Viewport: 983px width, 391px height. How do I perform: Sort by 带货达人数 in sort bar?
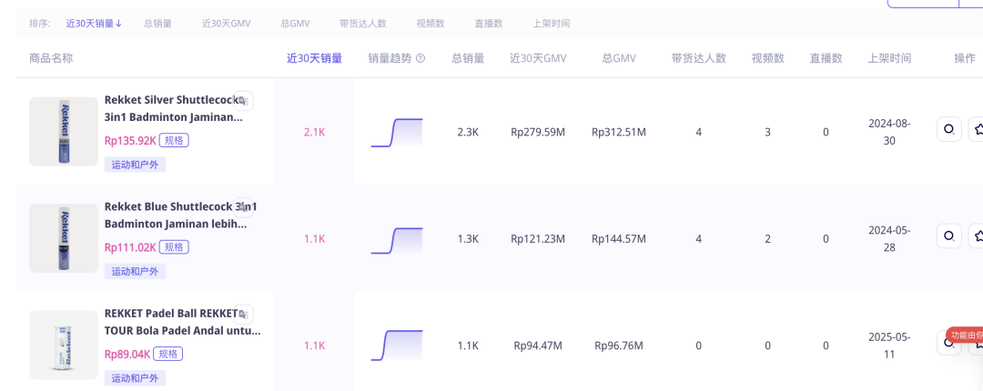[x=363, y=23]
